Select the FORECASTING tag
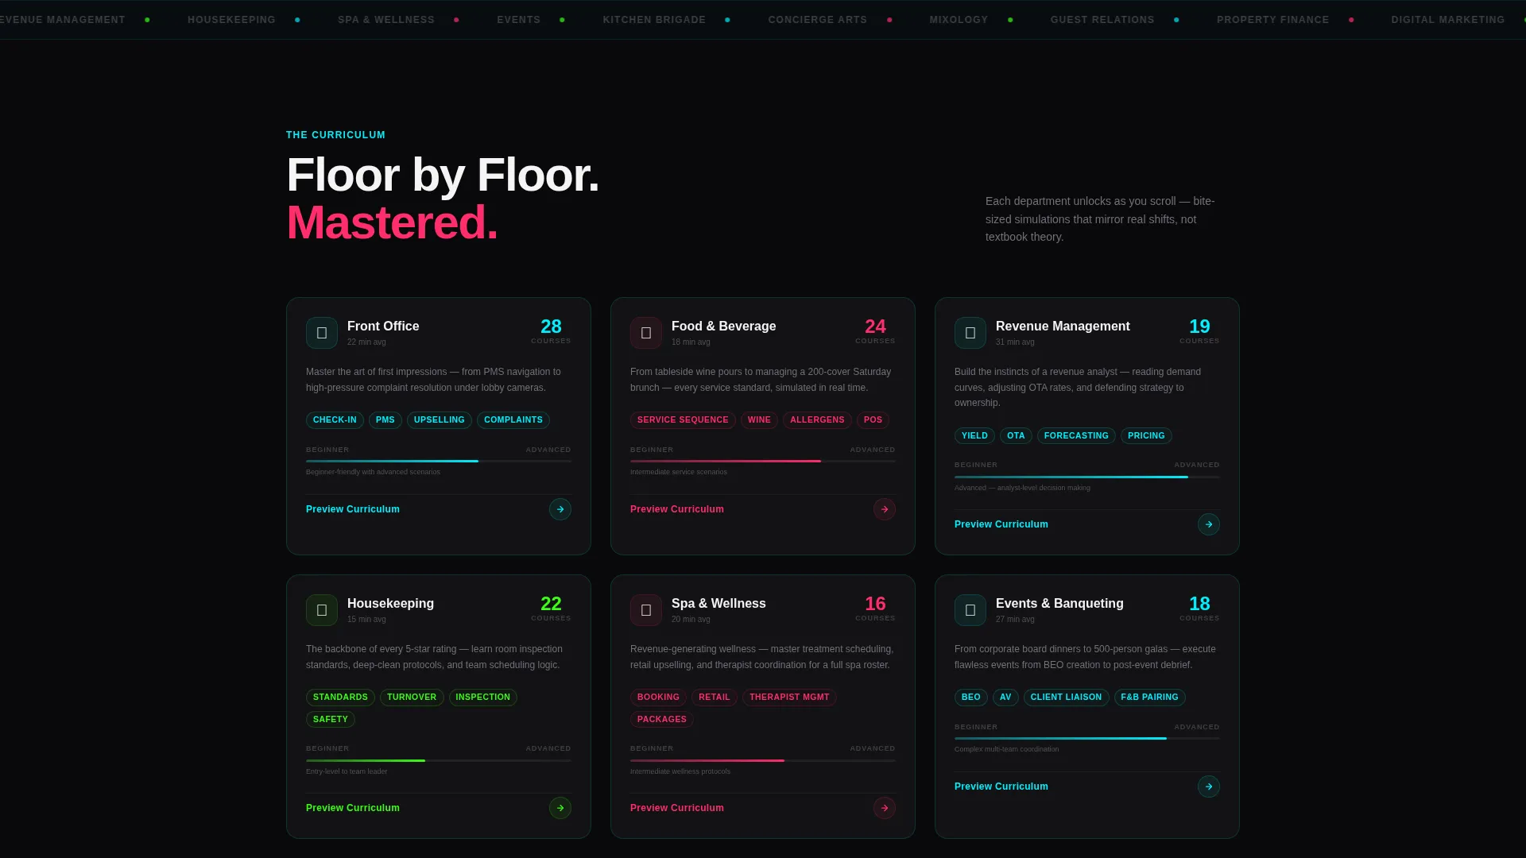This screenshot has width=1526, height=858. pyautogui.click(x=1076, y=436)
